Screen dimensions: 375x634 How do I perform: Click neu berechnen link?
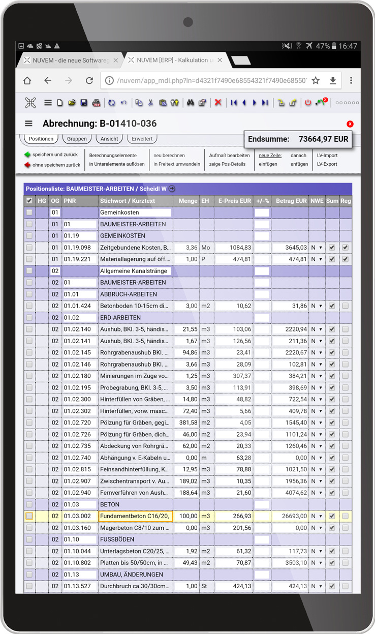click(169, 155)
